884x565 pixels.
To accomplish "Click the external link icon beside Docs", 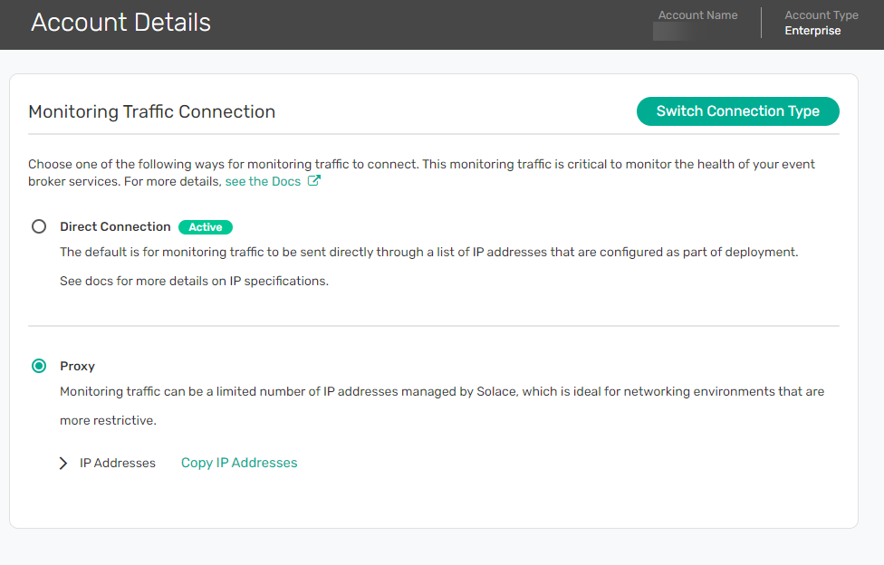I will [x=314, y=181].
